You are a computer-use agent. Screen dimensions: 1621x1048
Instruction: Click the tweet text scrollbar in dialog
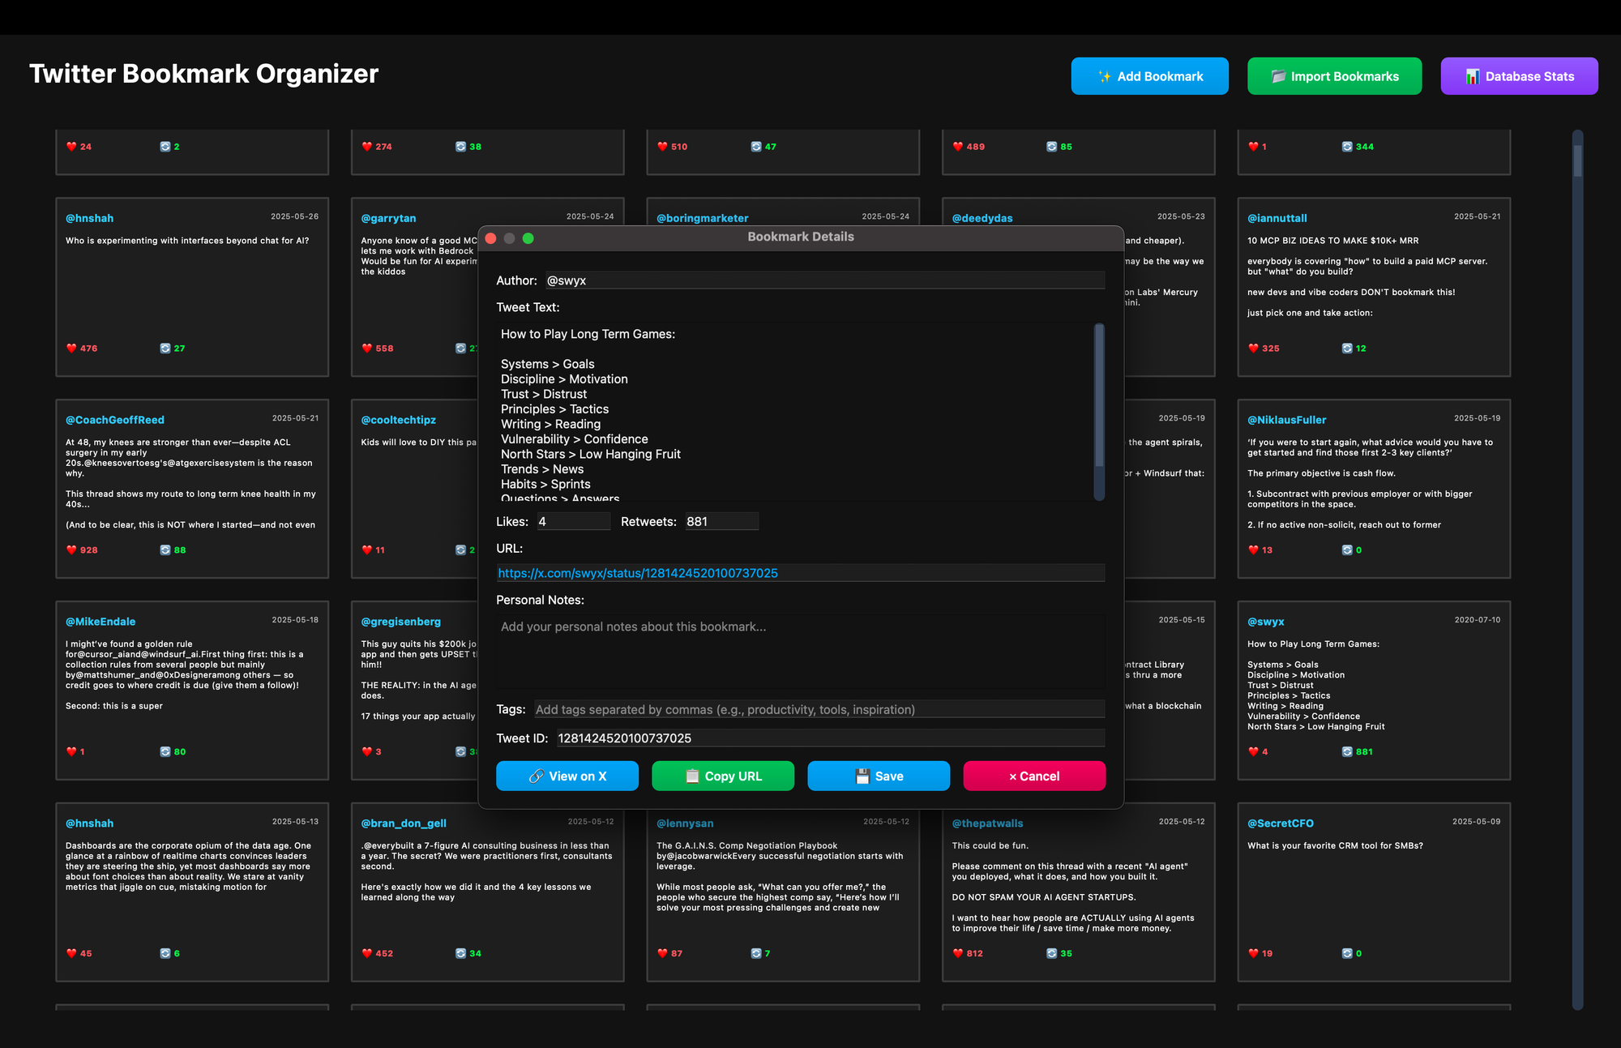(x=1099, y=397)
